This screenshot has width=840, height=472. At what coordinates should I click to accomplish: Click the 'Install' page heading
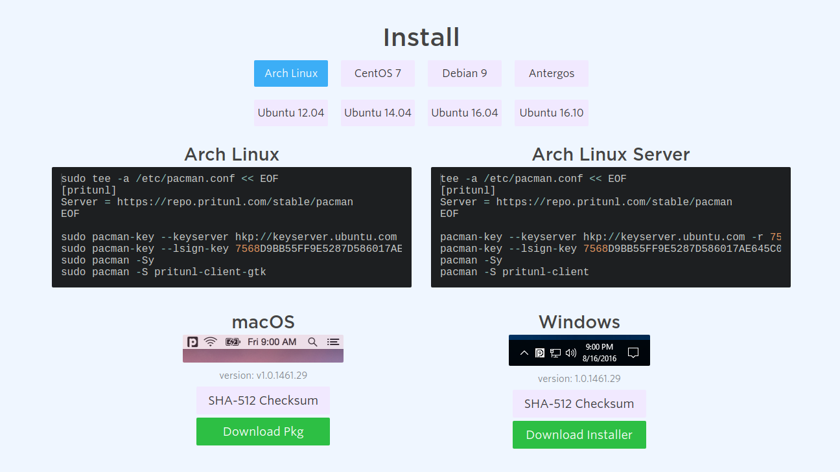click(x=421, y=37)
